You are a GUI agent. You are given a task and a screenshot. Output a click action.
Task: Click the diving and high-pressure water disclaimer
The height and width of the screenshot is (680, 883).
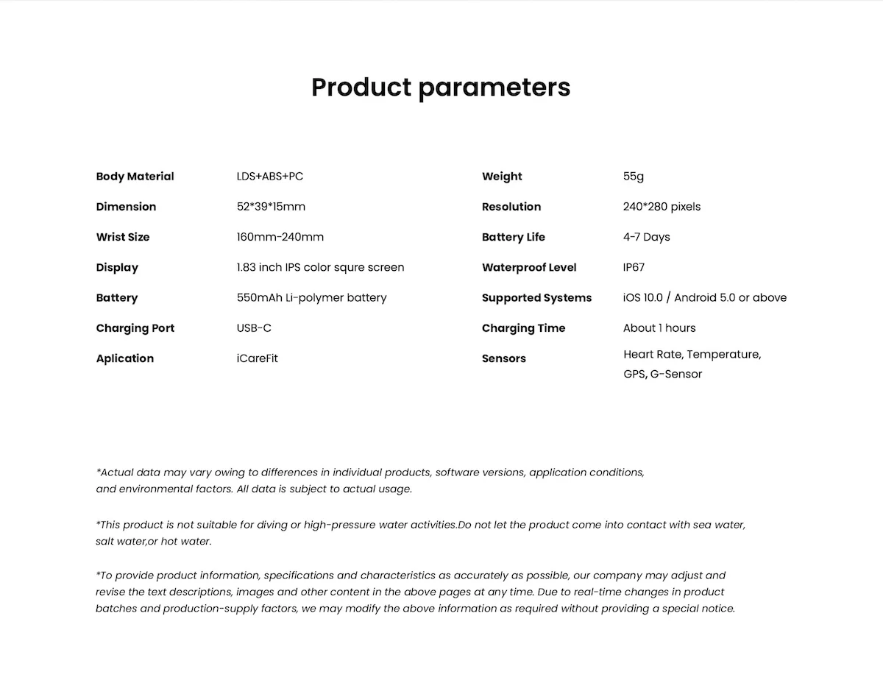pos(420,533)
